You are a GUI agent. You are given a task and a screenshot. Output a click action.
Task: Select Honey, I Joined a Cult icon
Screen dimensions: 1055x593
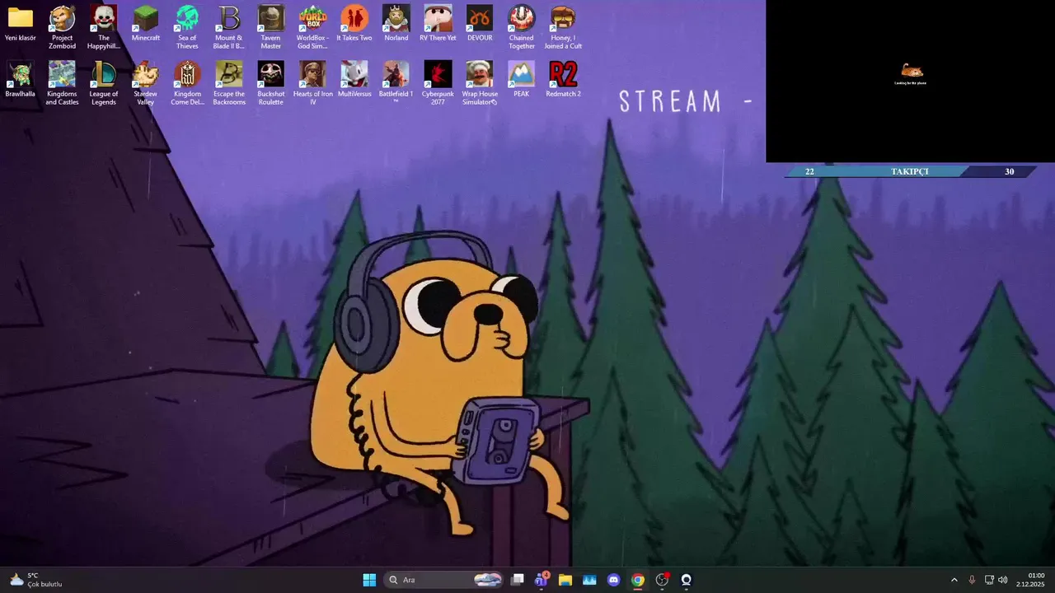[563, 27]
